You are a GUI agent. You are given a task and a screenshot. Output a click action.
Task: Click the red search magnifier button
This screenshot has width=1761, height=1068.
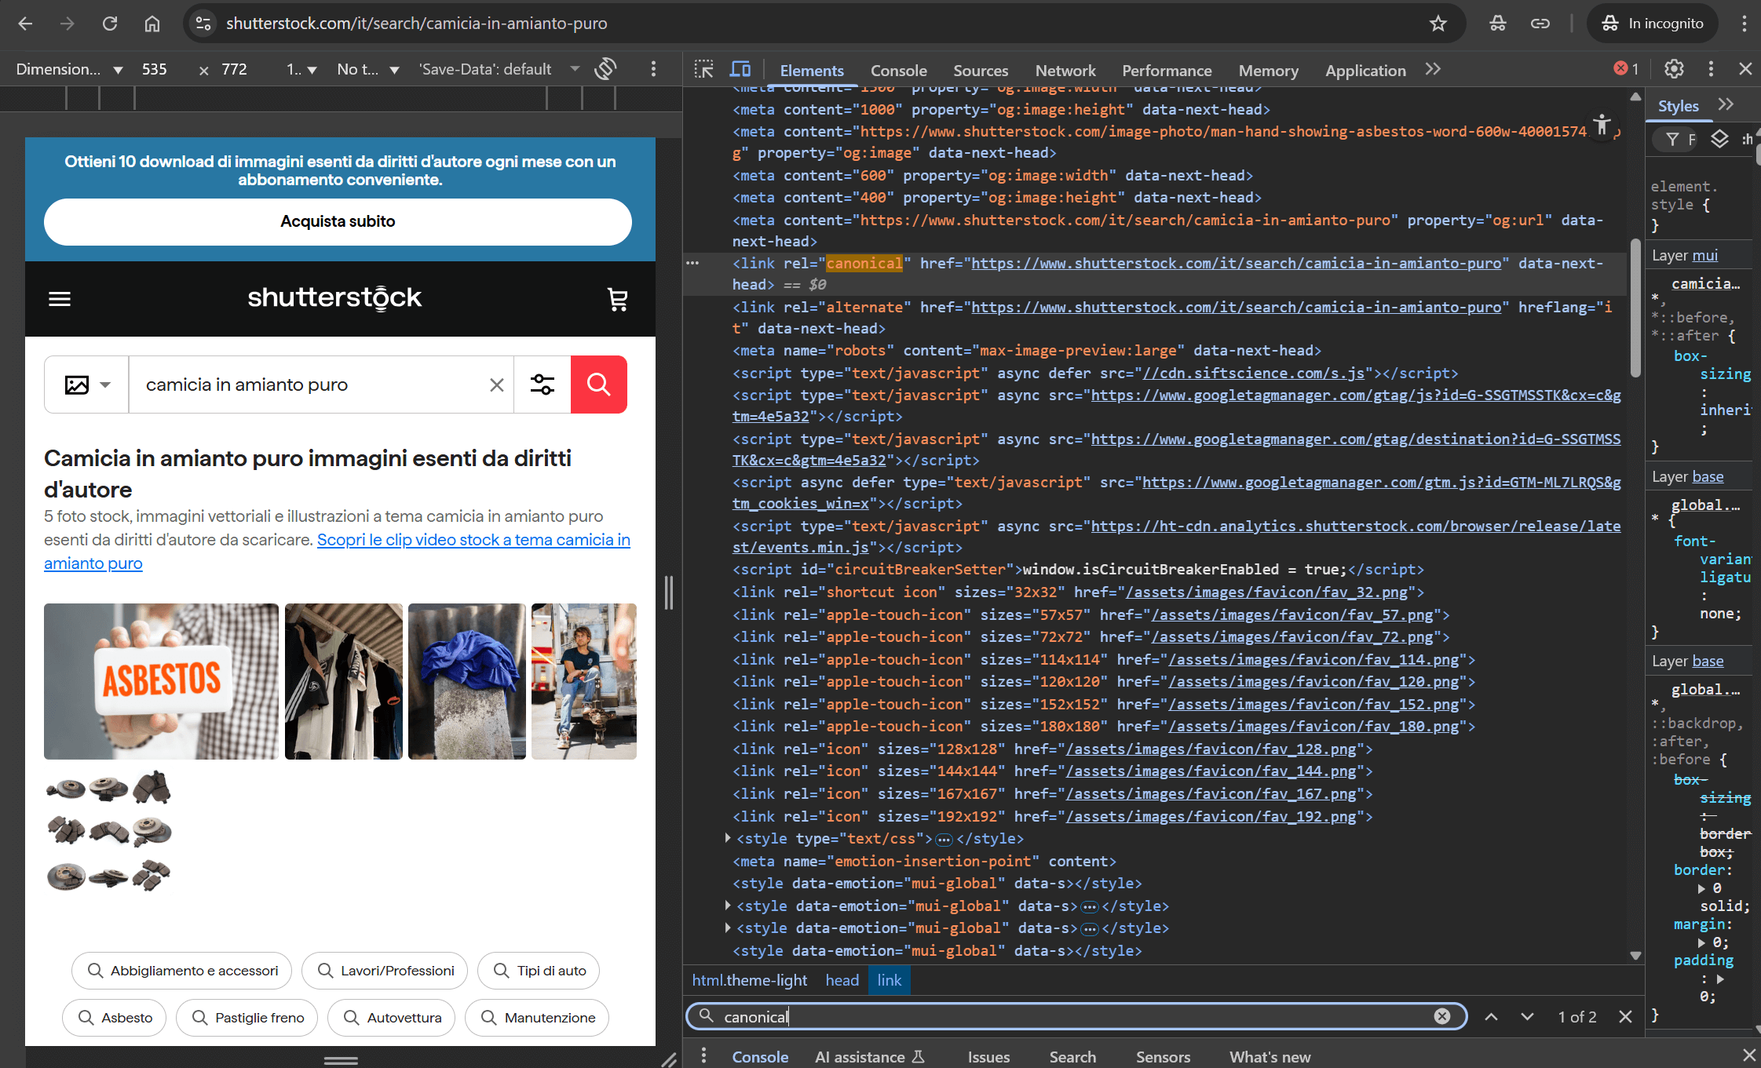598,385
